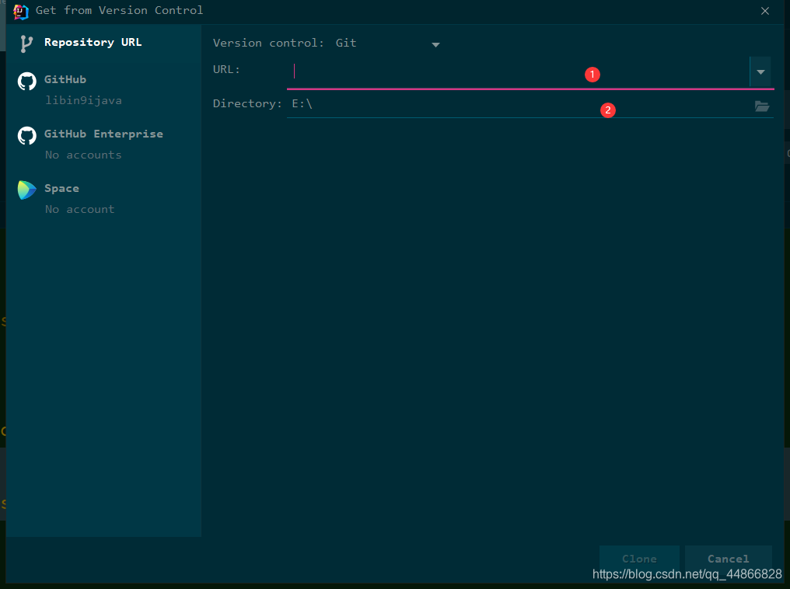The width and height of the screenshot is (790, 589).
Task: Click the red marker badge numbered 2
Action: tap(608, 110)
